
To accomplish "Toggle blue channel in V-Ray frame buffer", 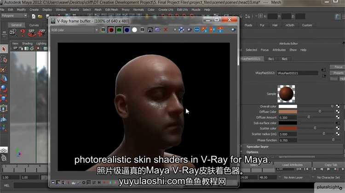I will coord(127,30).
